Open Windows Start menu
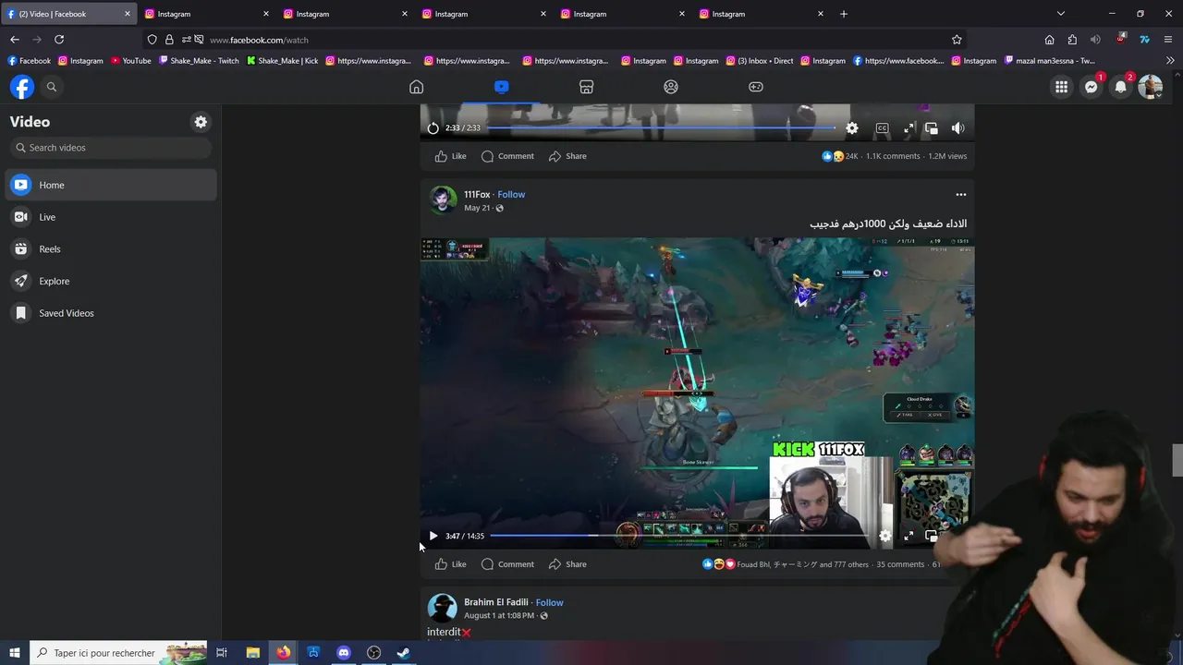 (x=15, y=653)
